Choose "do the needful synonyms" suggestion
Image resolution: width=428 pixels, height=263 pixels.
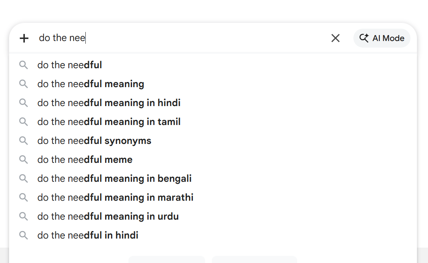click(94, 141)
